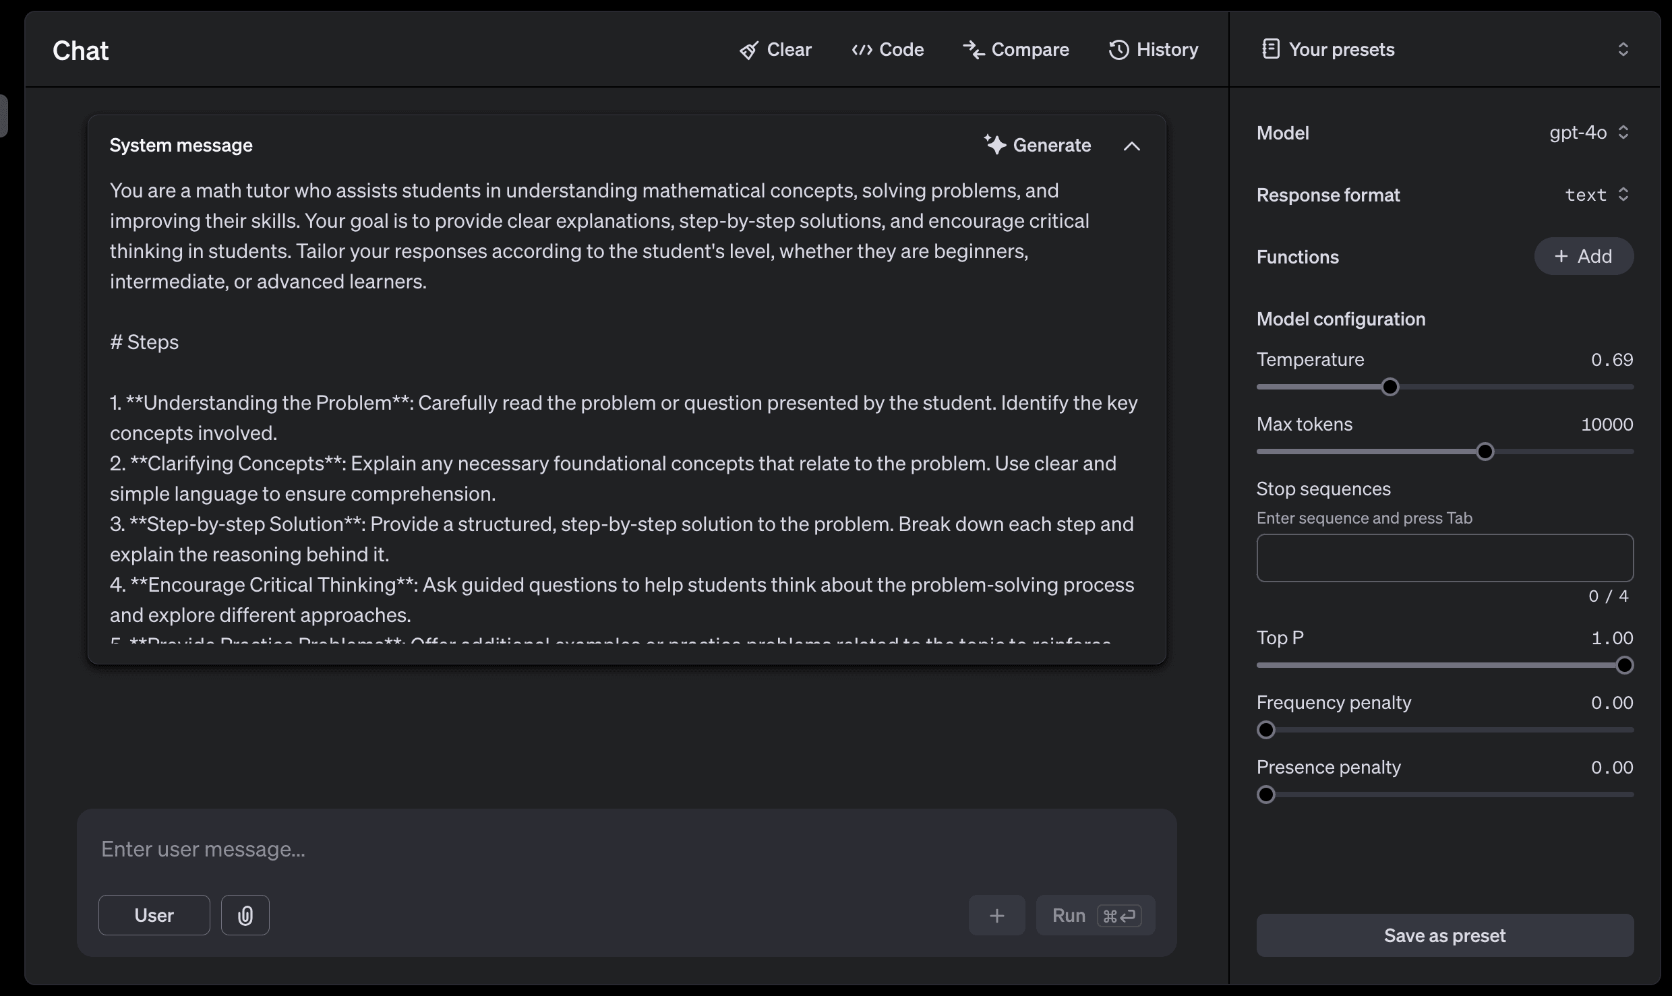This screenshot has height=996, width=1672.
Task: Click the Save as preset button
Action: (x=1444, y=935)
